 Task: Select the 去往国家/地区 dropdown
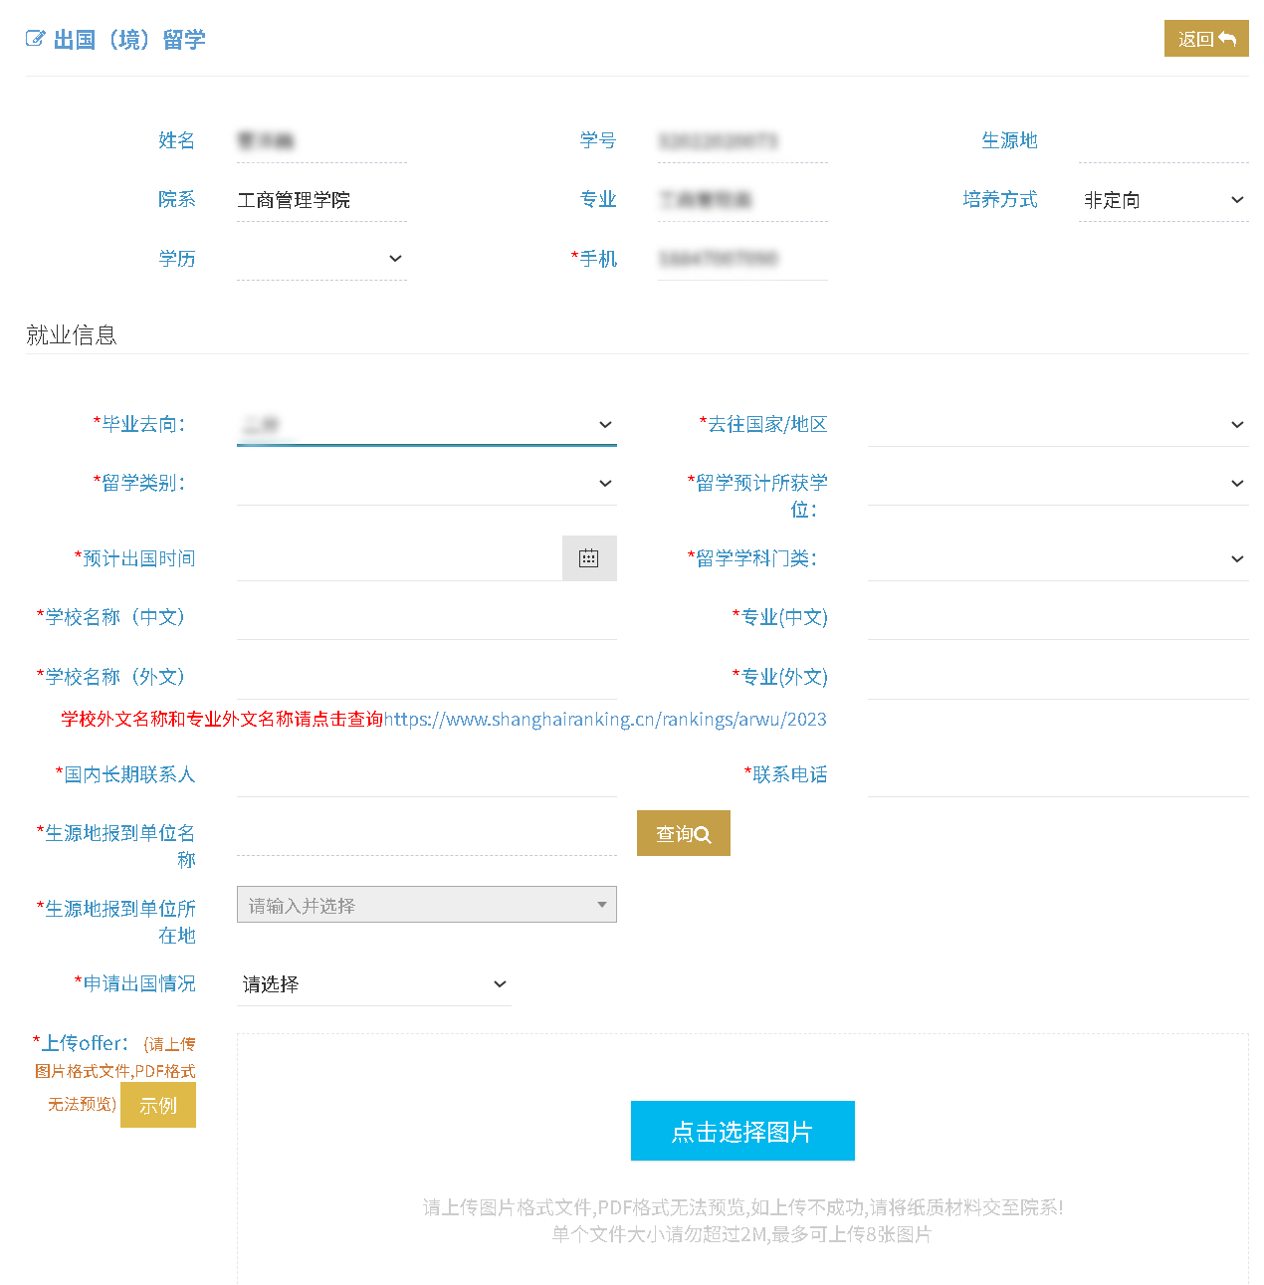pyautogui.click(x=1057, y=425)
